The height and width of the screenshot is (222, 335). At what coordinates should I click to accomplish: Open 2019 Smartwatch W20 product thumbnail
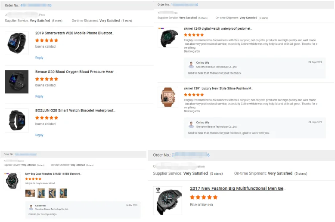point(16,43)
